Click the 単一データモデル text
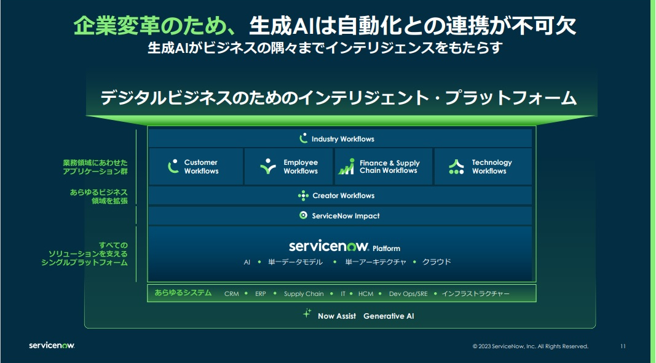 [295, 262]
